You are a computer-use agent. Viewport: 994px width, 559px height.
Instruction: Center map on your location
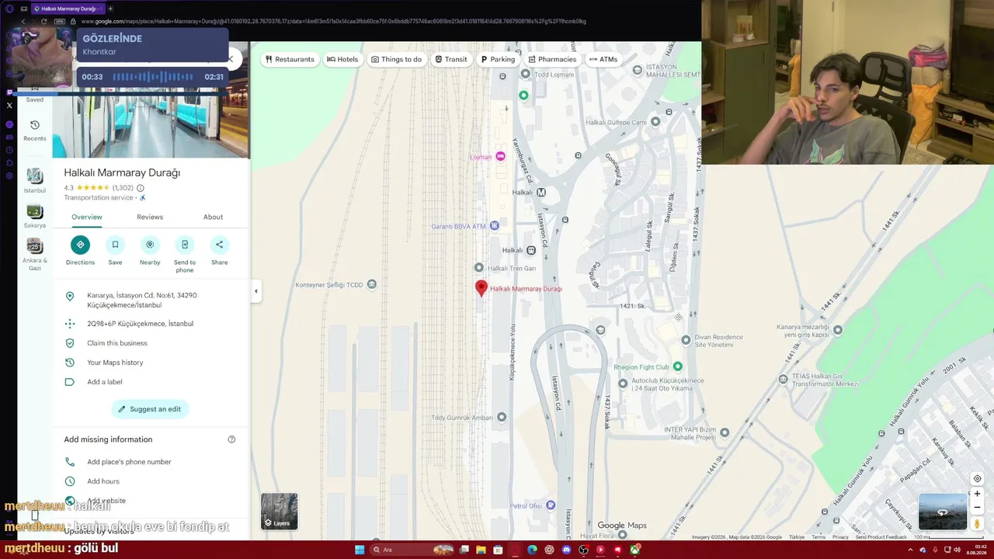pos(978,479)
